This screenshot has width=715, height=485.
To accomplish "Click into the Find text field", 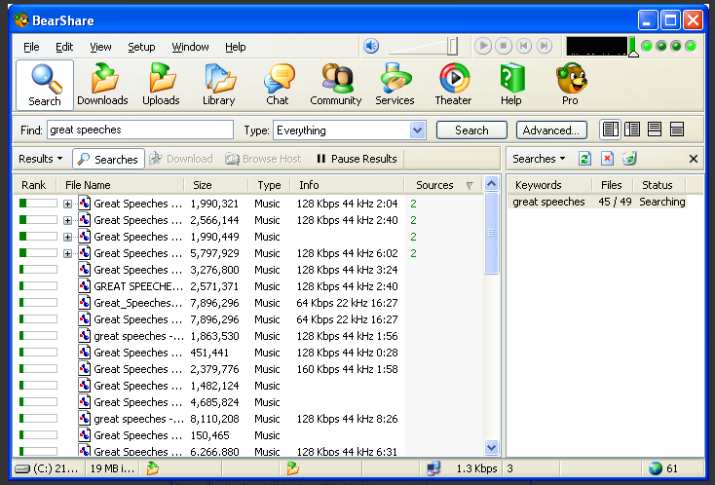I will (140, 130).
